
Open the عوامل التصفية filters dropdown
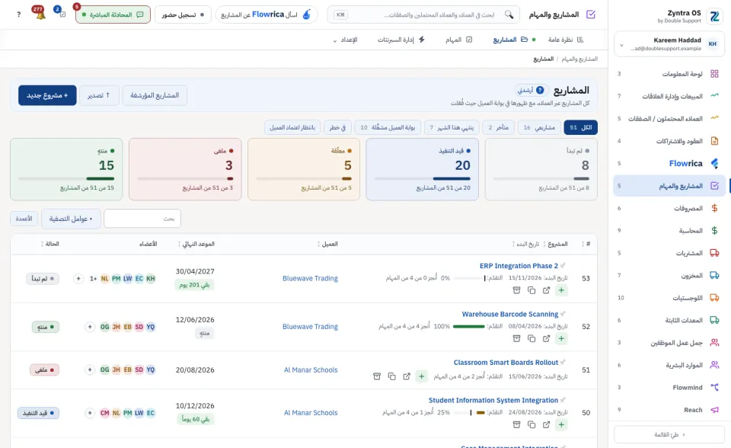coord(71,219)
